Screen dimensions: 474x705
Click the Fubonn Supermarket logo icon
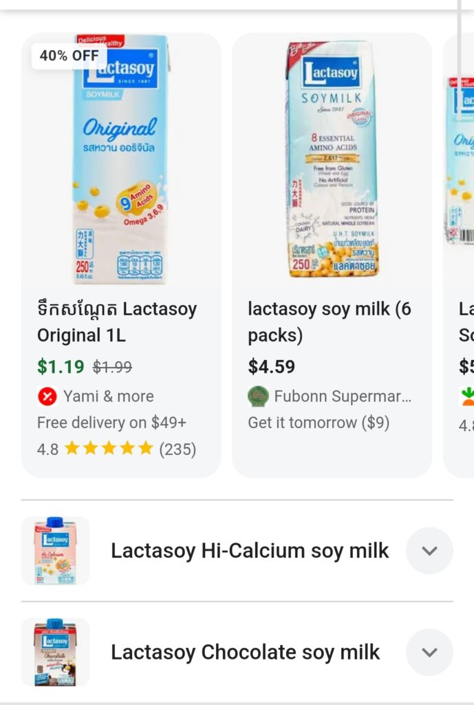tap(257, 397)
